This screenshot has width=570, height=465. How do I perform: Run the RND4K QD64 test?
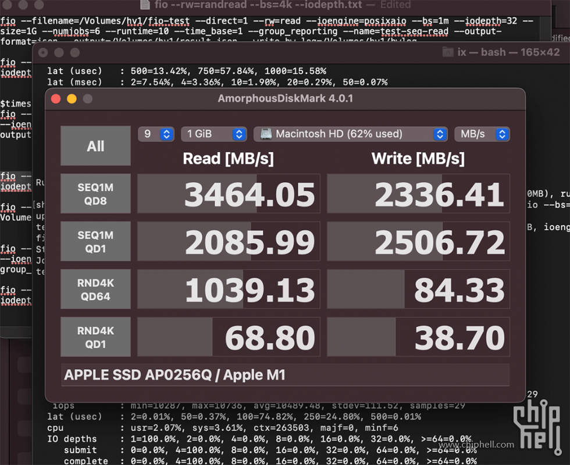tap(95, 289)
